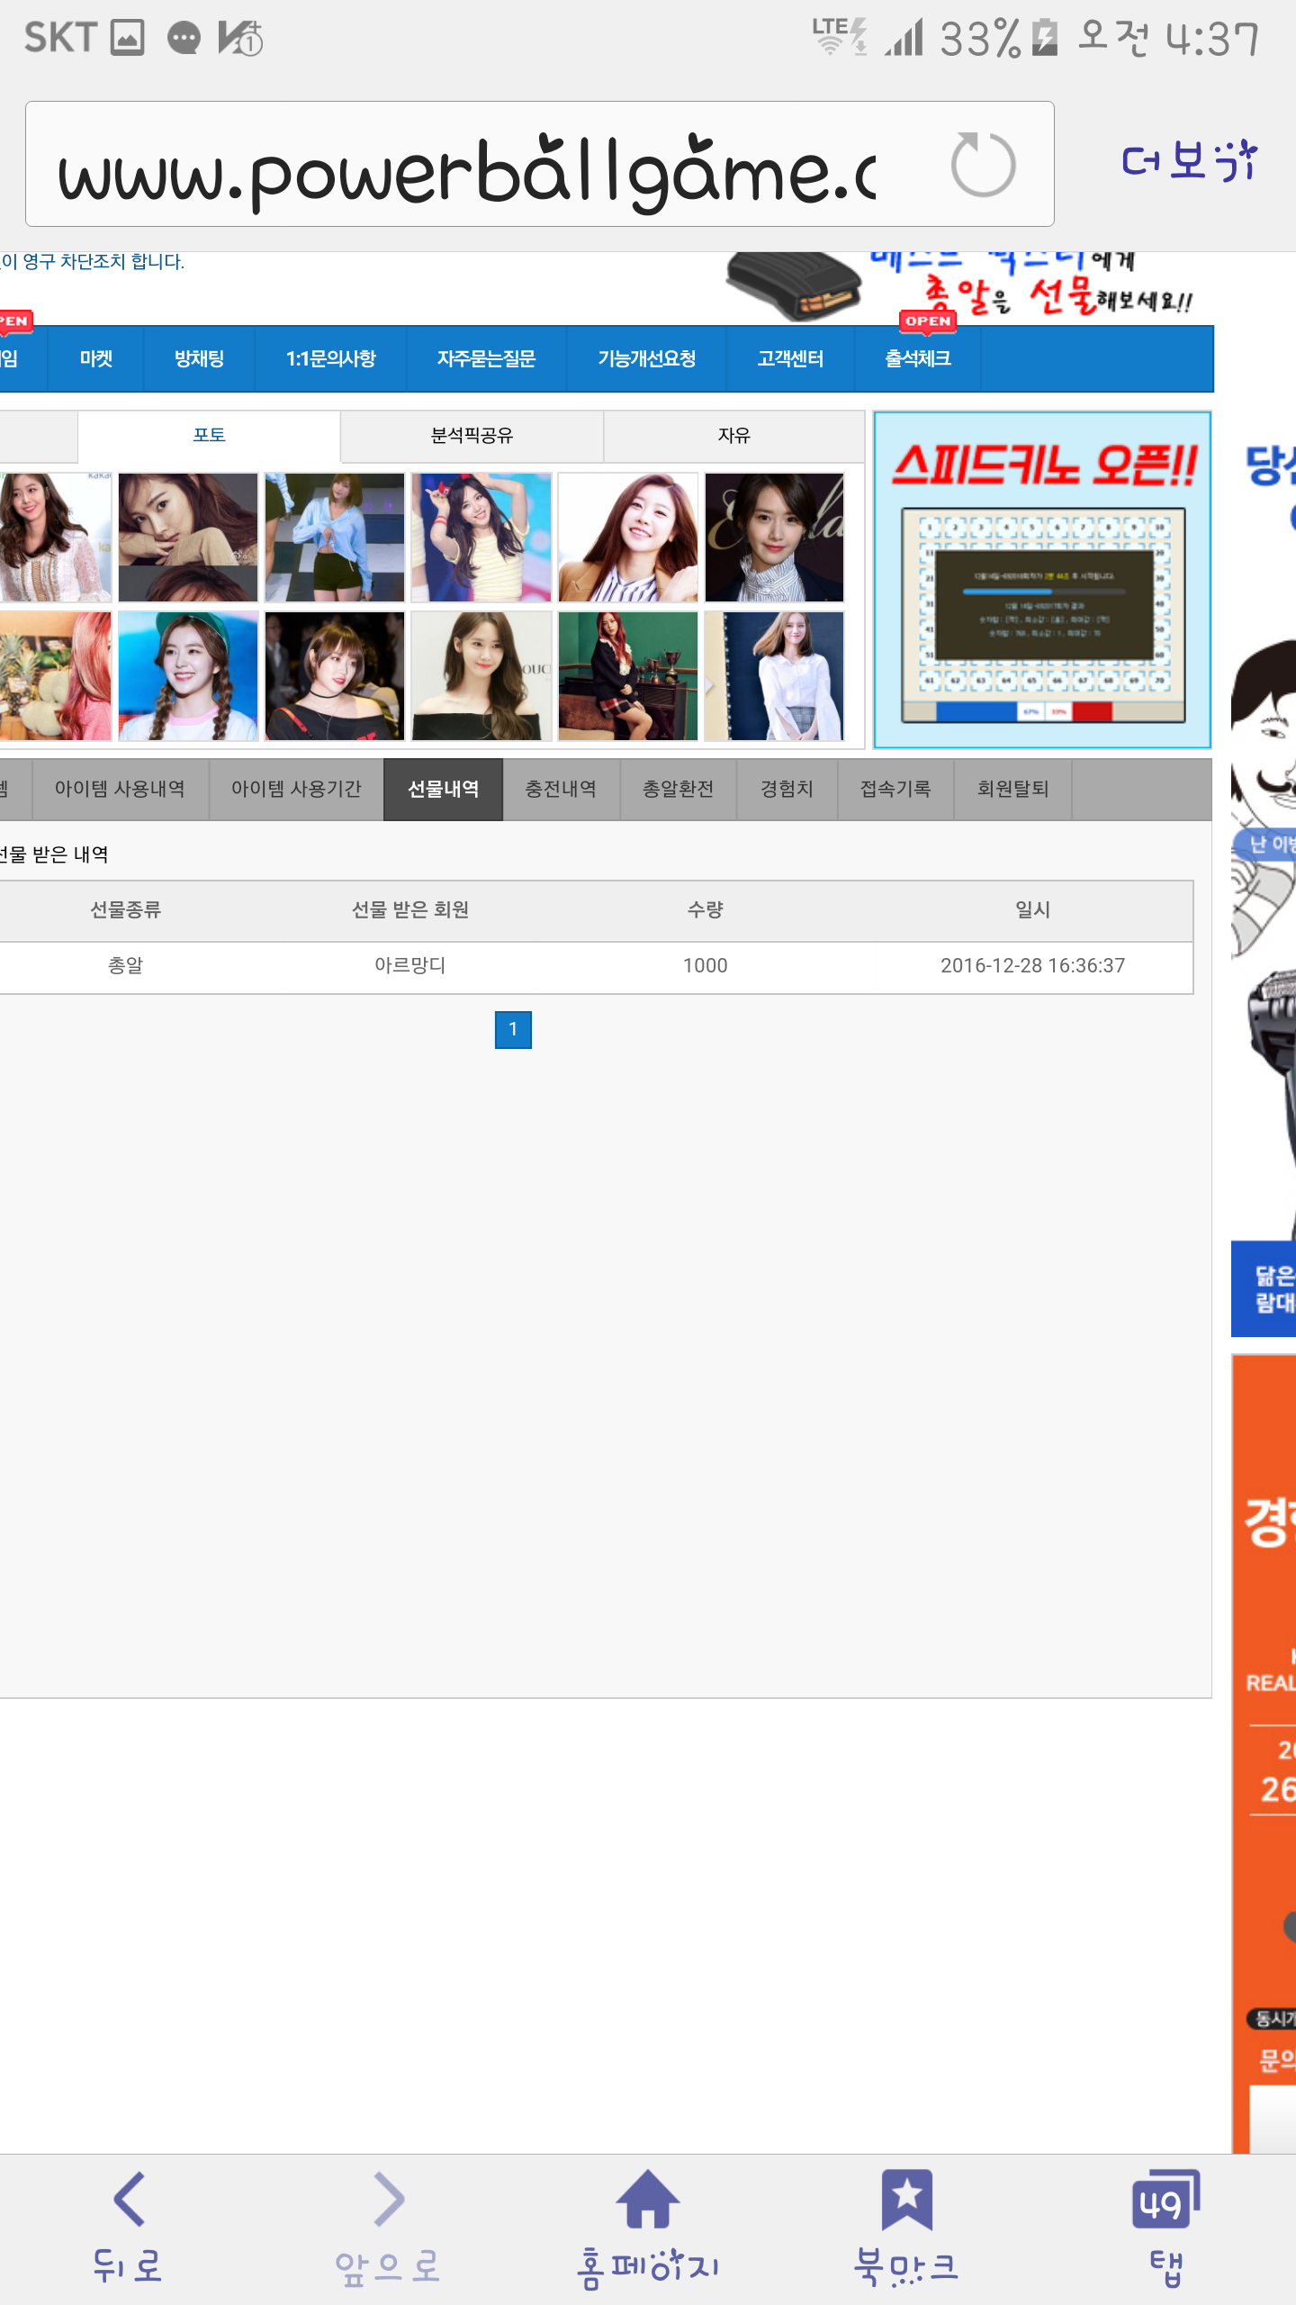Tap the forward arrow (앞으로) icon
Image resolution: width=1296 pixels, height=2305 pixels.
pos(388,2224)
